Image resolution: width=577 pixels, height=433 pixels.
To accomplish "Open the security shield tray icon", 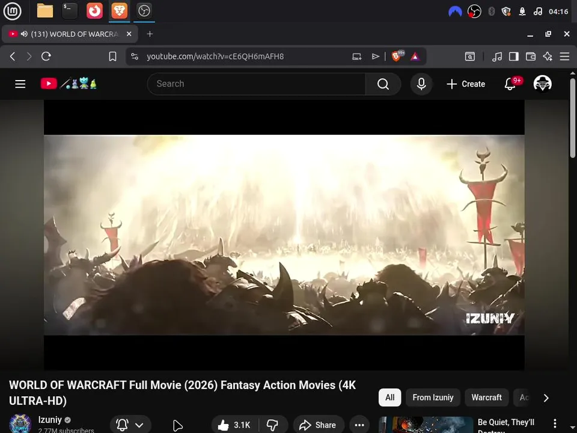I will (506, 12).
